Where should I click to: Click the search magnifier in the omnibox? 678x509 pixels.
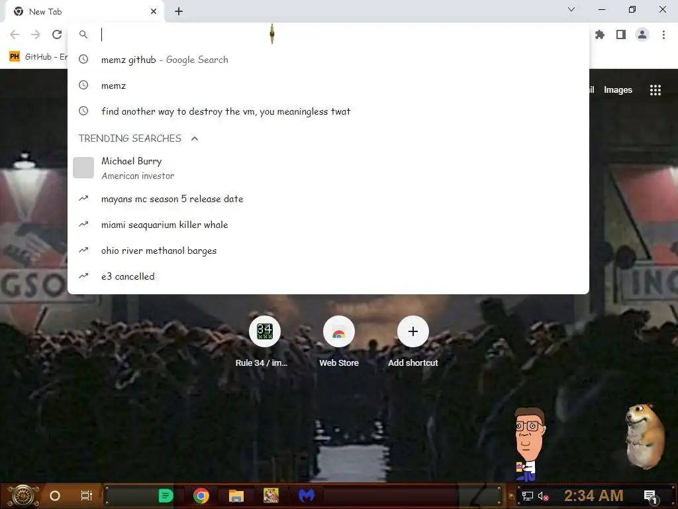[83, 34]
